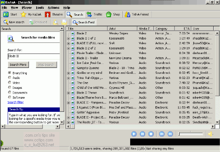Screen dimensions: 220x152
Task: Expand the Gorillaz on my mind result
Action: pyautogui.click(x=69, y=73)
